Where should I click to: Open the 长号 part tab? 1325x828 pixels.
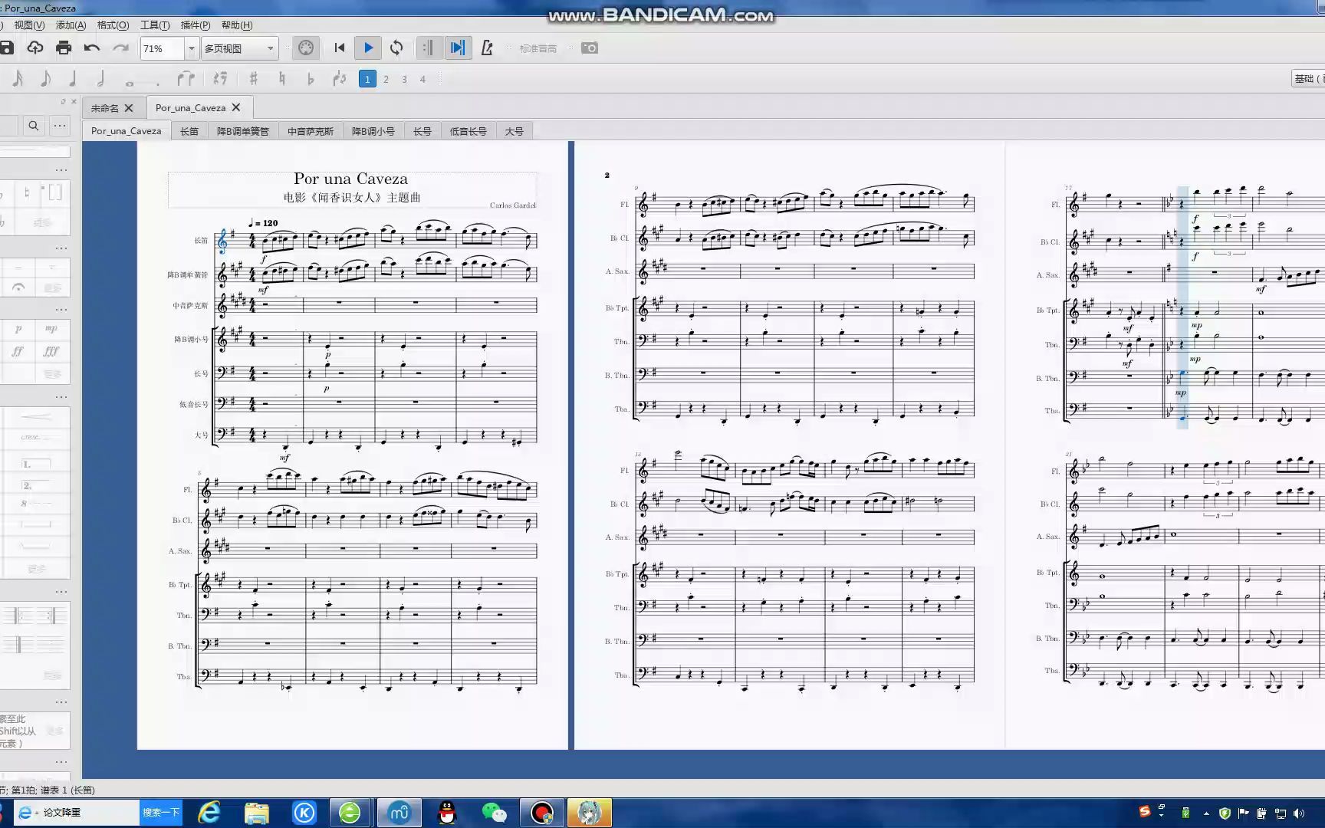(422, 131)
